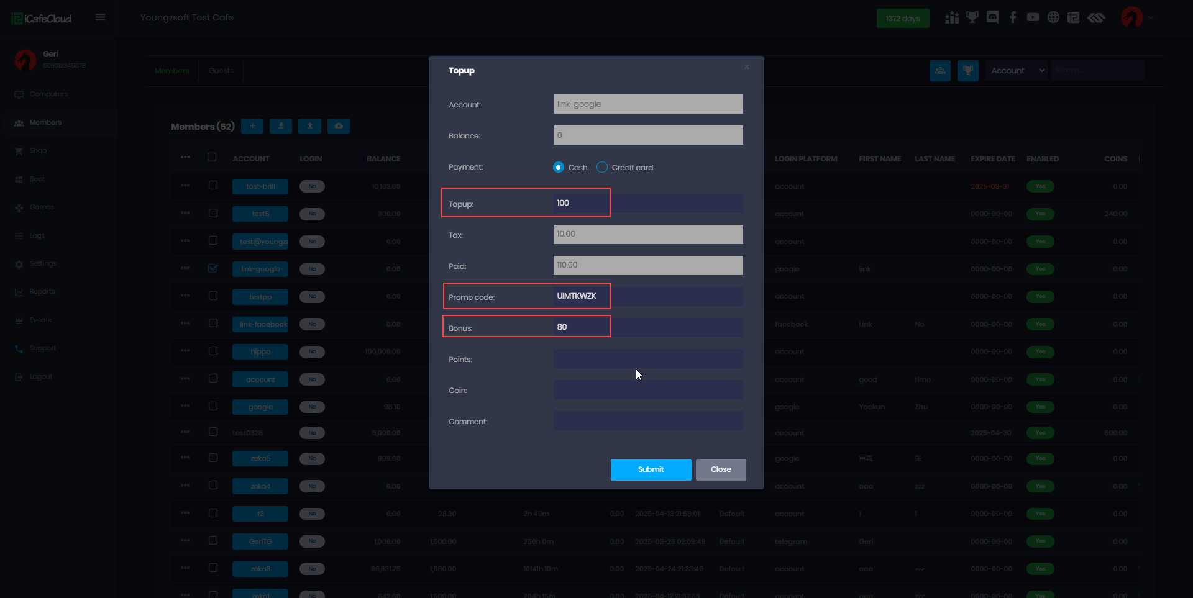Click into the Promo code field
1193x598 pixels.
click(648, 296)
